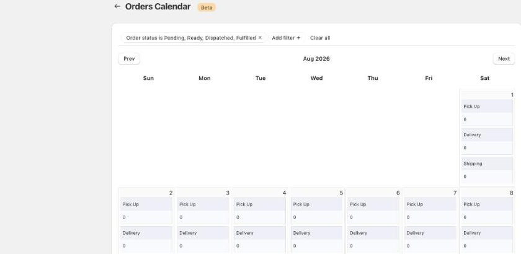This screenshot has width=521, height=254.
Task: Open Pick Up for August 5
Action: 317,211
